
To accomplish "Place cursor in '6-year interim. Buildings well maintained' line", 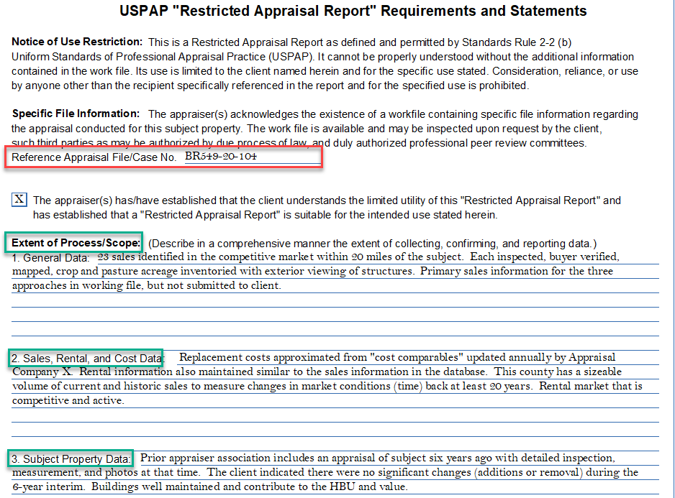I will tap(209, 487).
